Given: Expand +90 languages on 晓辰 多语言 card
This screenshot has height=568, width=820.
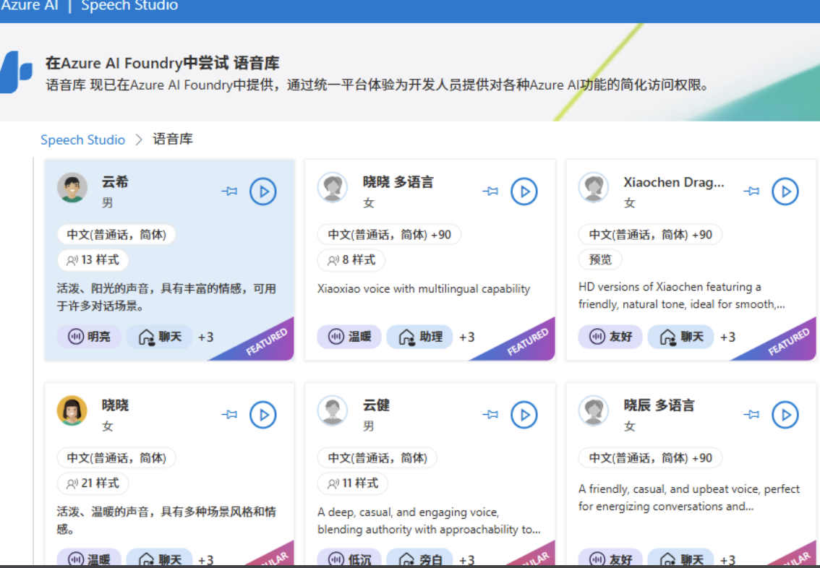Looking at the screenshot, I should (650, 458).
